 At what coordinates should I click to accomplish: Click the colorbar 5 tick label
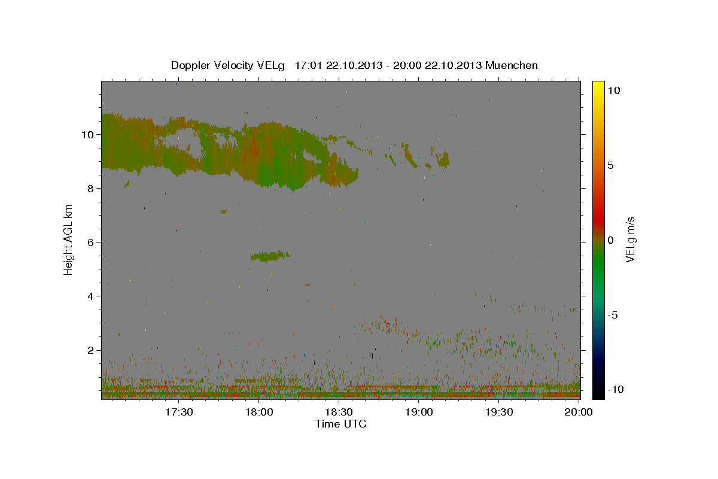pyautogui.click(x=611, y=165)
